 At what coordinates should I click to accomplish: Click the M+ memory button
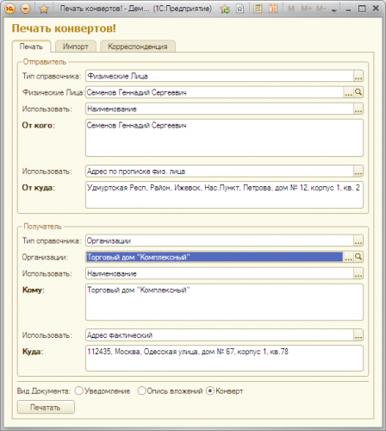coord(306,9)
